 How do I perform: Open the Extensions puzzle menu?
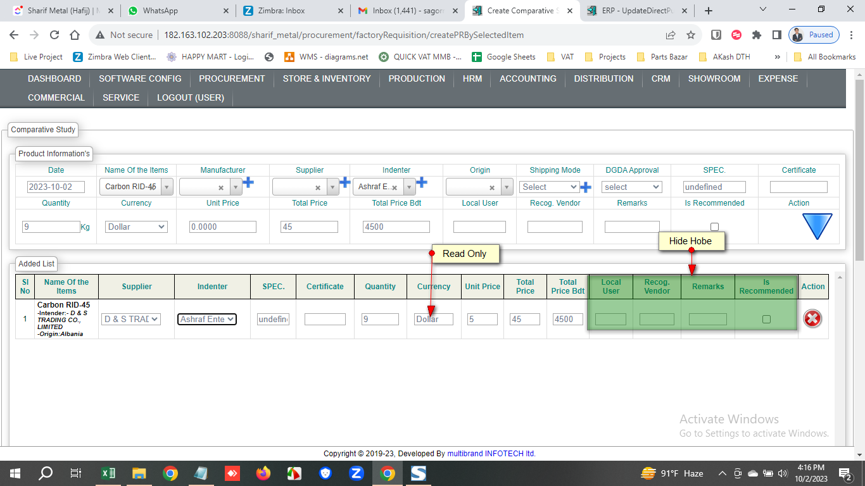(757, 35)
